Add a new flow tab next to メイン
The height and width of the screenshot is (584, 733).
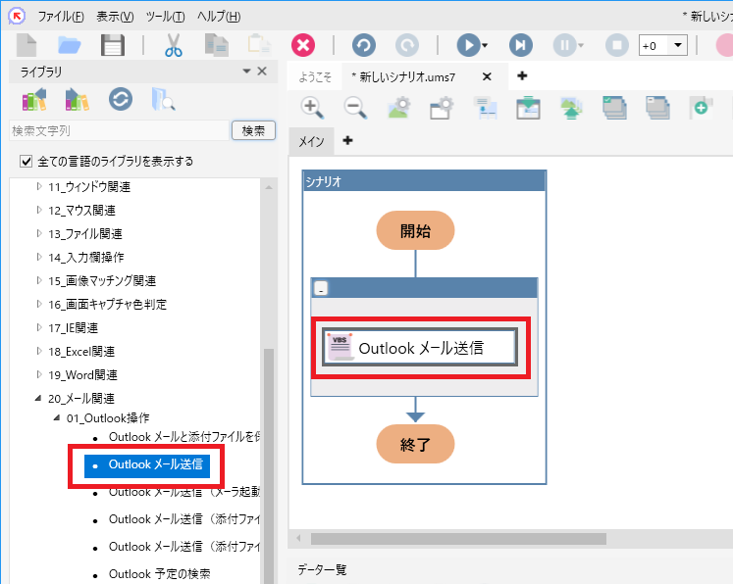click(347, 140)
